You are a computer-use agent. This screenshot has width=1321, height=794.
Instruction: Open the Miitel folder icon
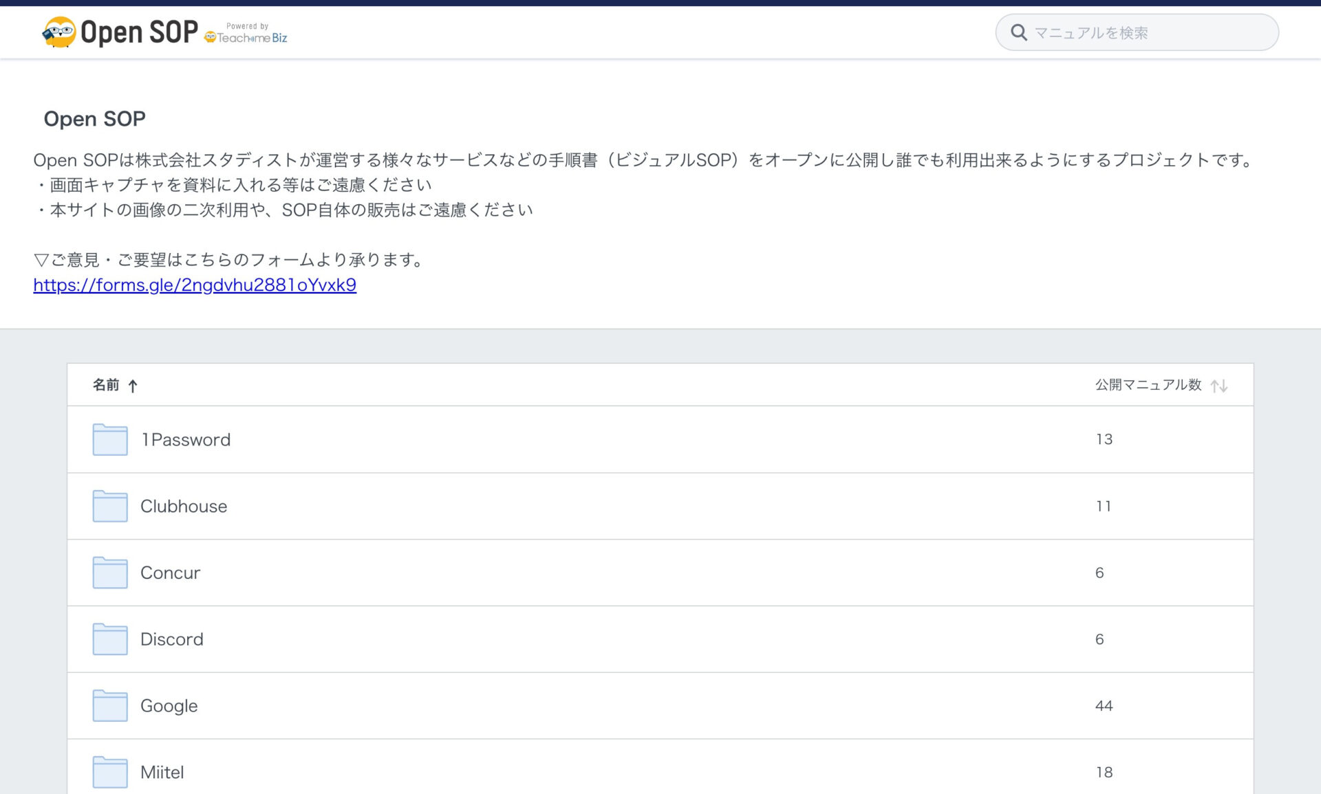[110, 772]
